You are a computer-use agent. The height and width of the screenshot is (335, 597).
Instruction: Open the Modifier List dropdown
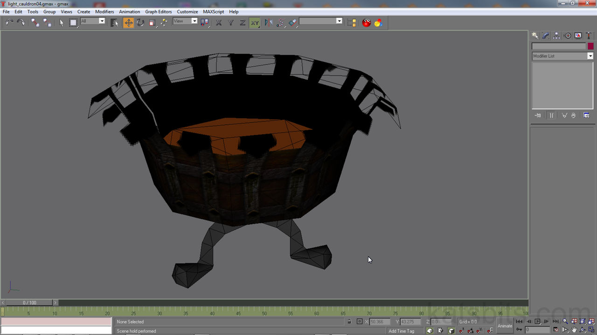[562, 56]
